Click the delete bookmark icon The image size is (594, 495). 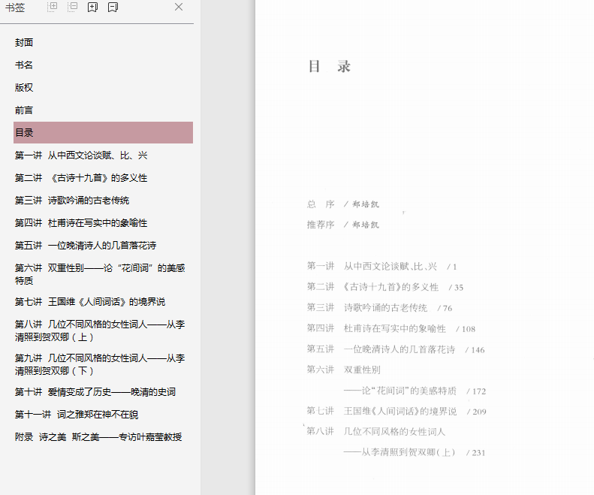113,8
